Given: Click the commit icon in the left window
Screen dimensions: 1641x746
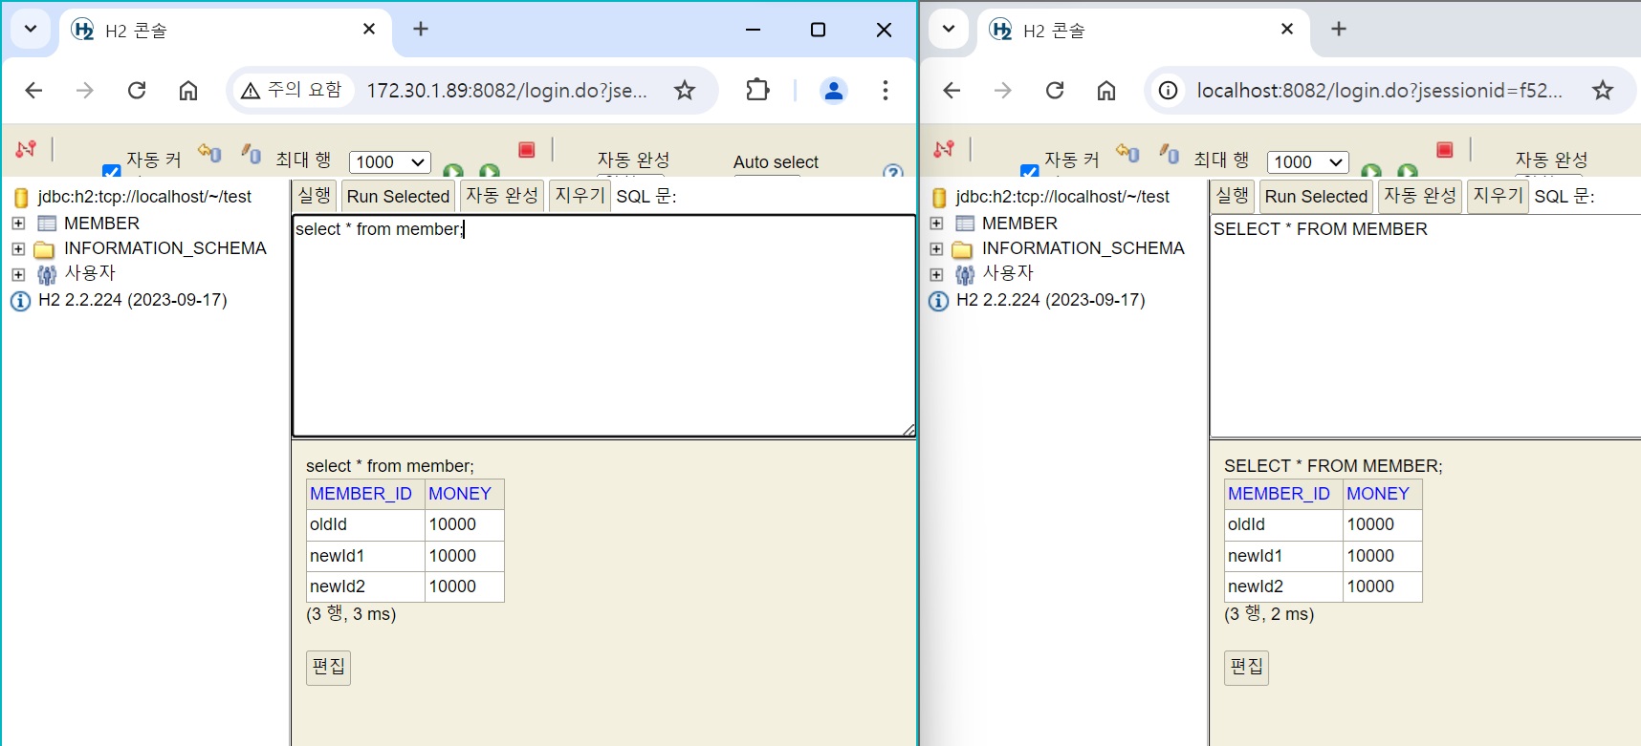Looking at the screenshot, I should click(x=252, y=152).
